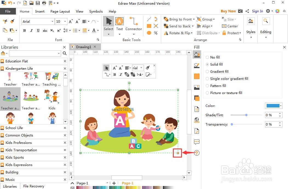Pick the rectangle shape tool
This screenshot has height=189, width=288.
[x=149, y=26]
